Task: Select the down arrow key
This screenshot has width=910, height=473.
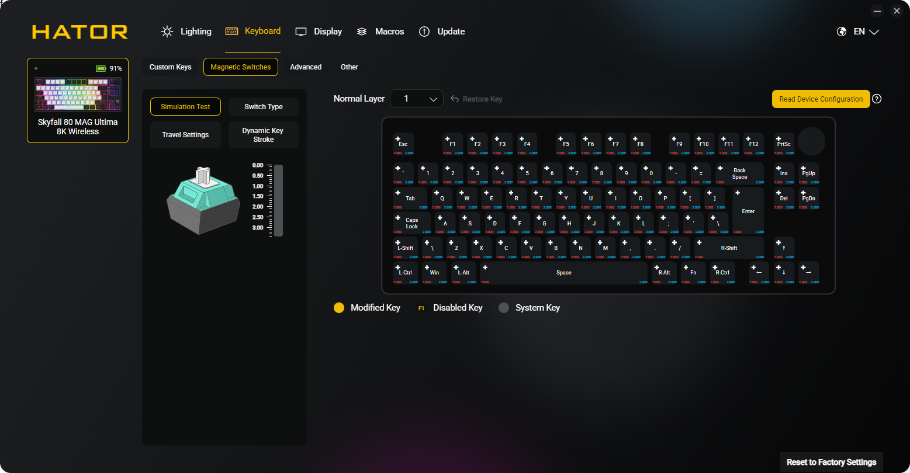Action: 784,273
